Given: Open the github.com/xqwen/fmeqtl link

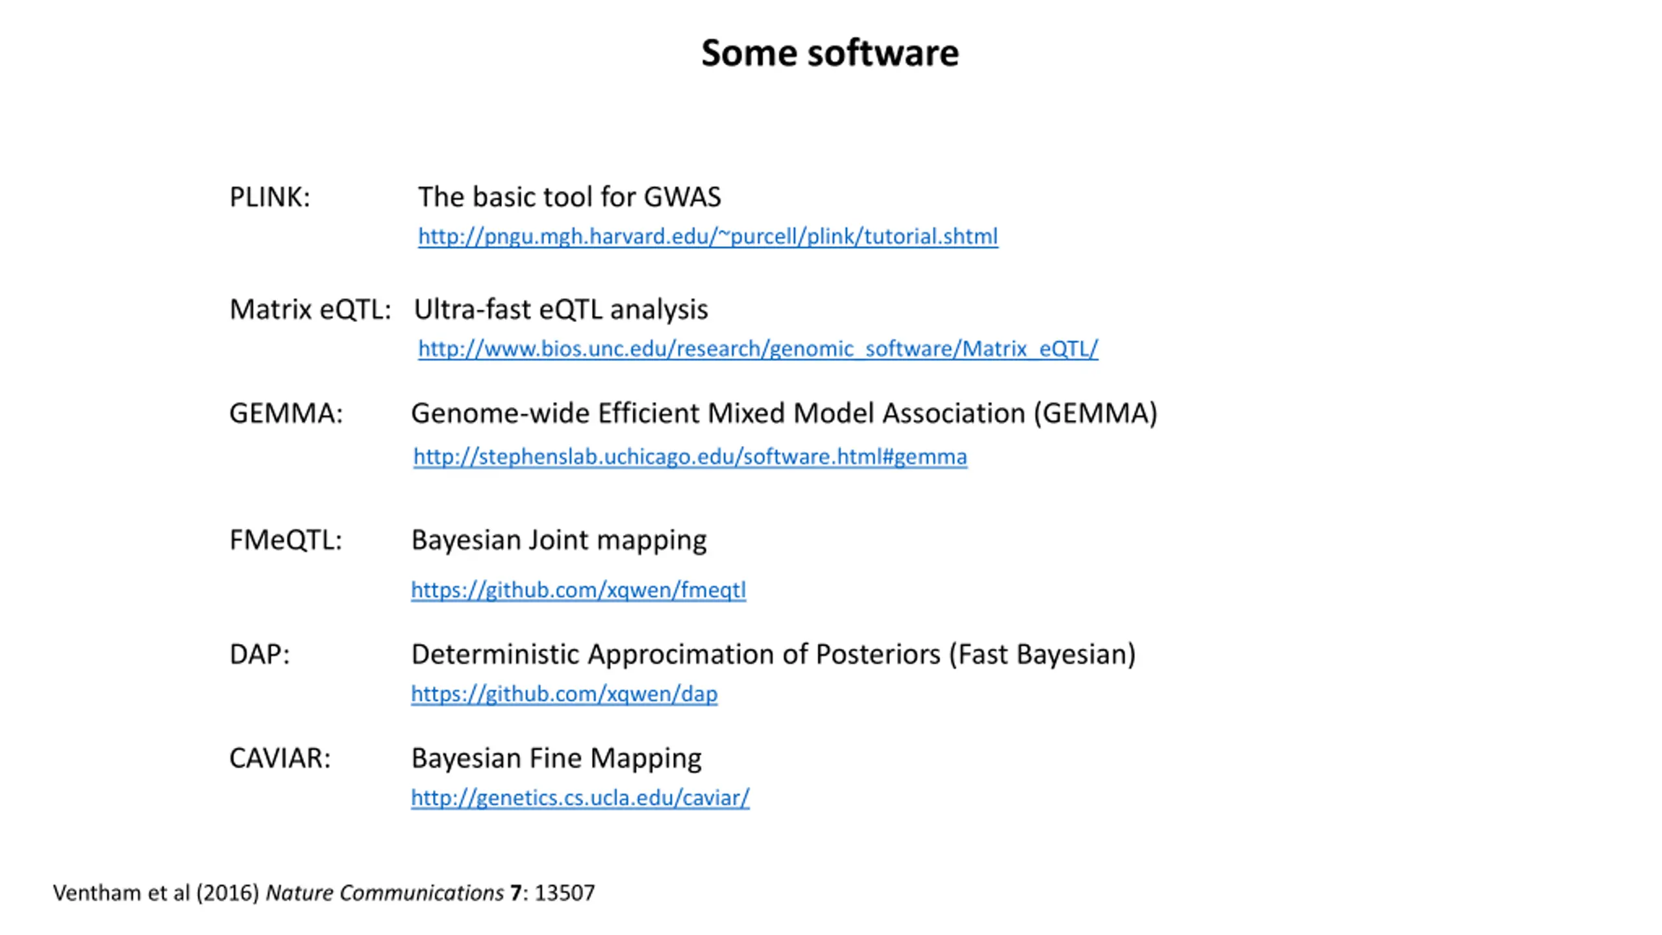Looking at the screenshot, I should point(578,590).
